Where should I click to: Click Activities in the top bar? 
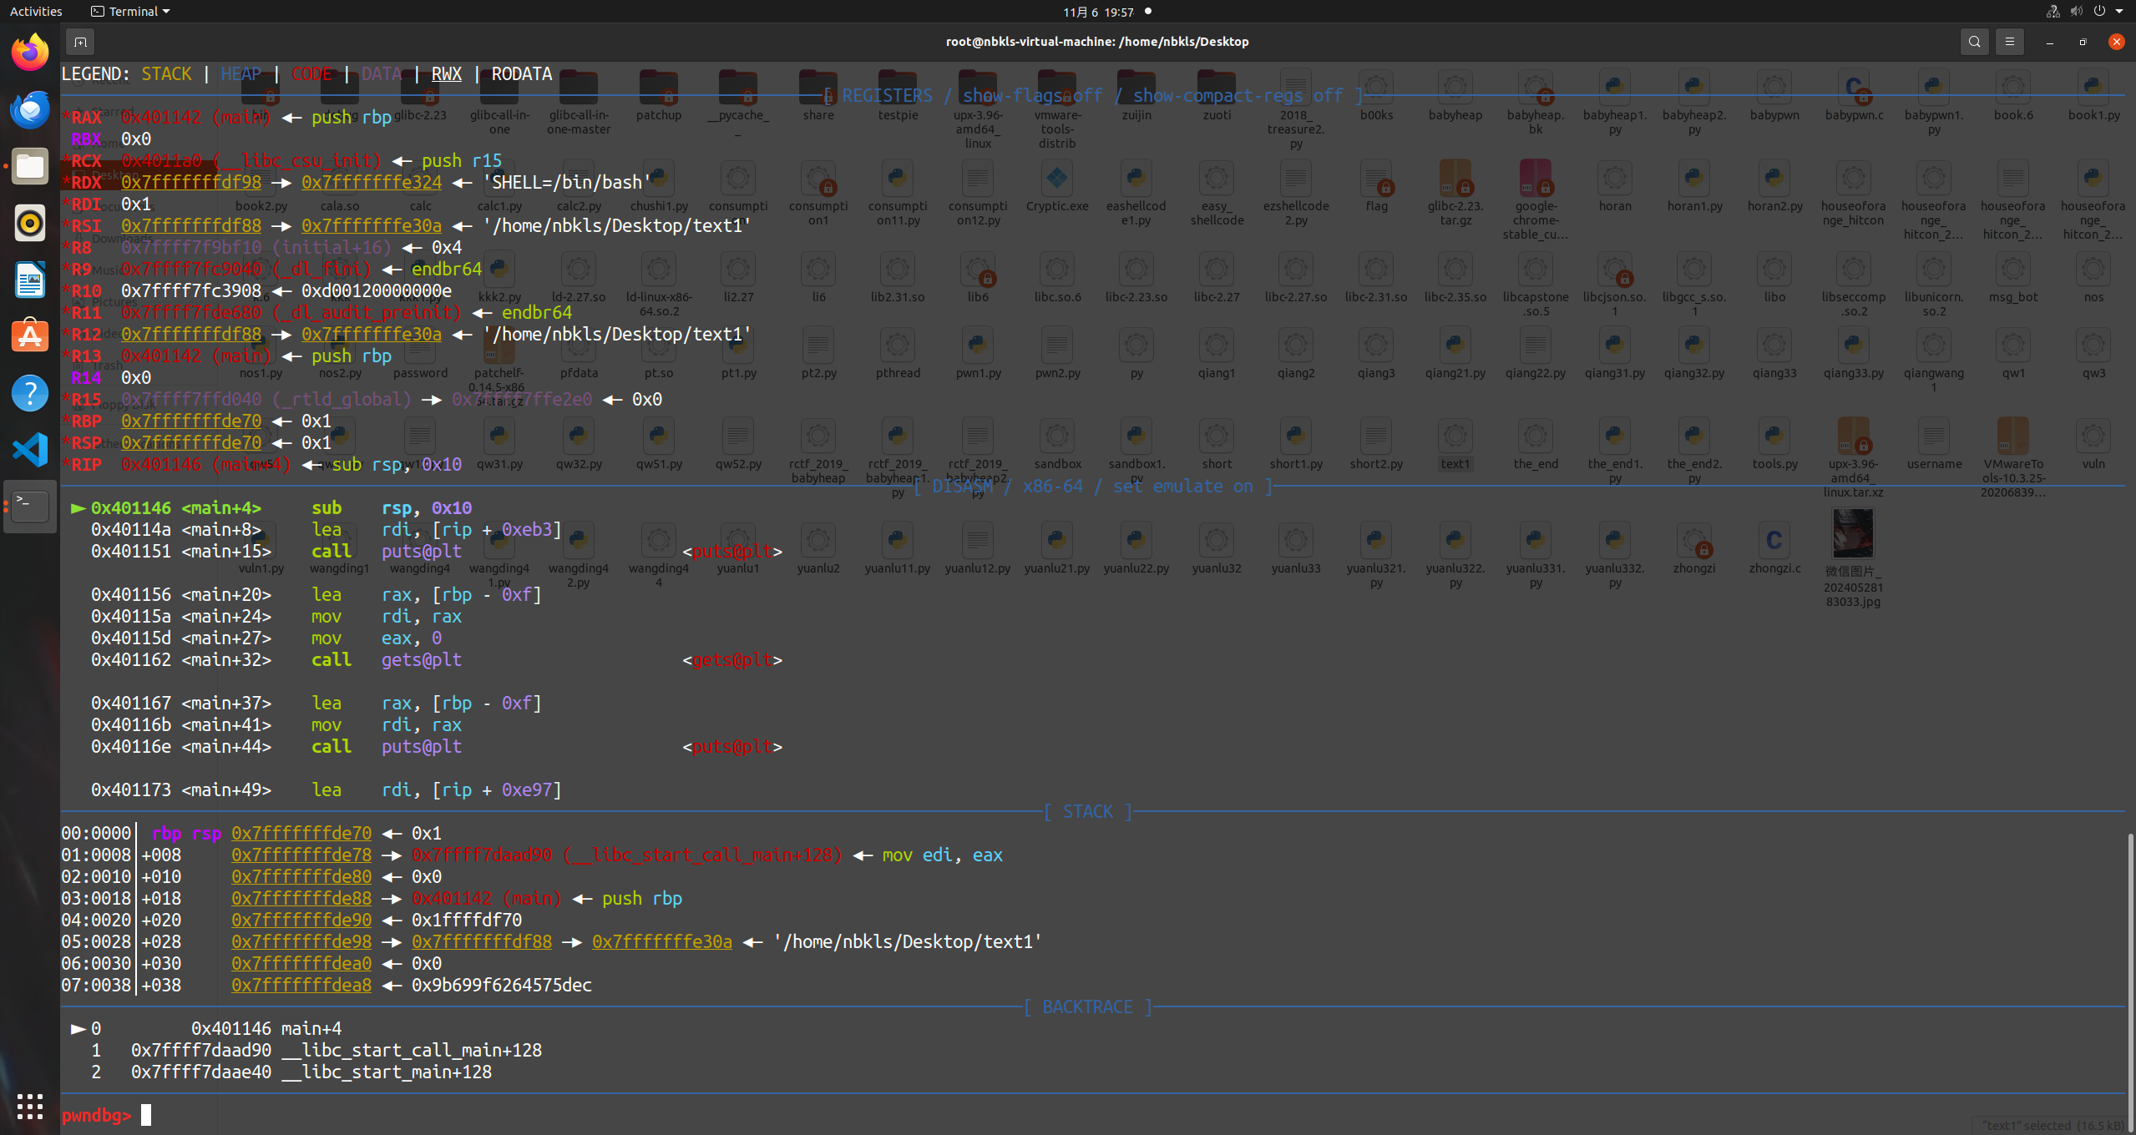coord(35,11)
